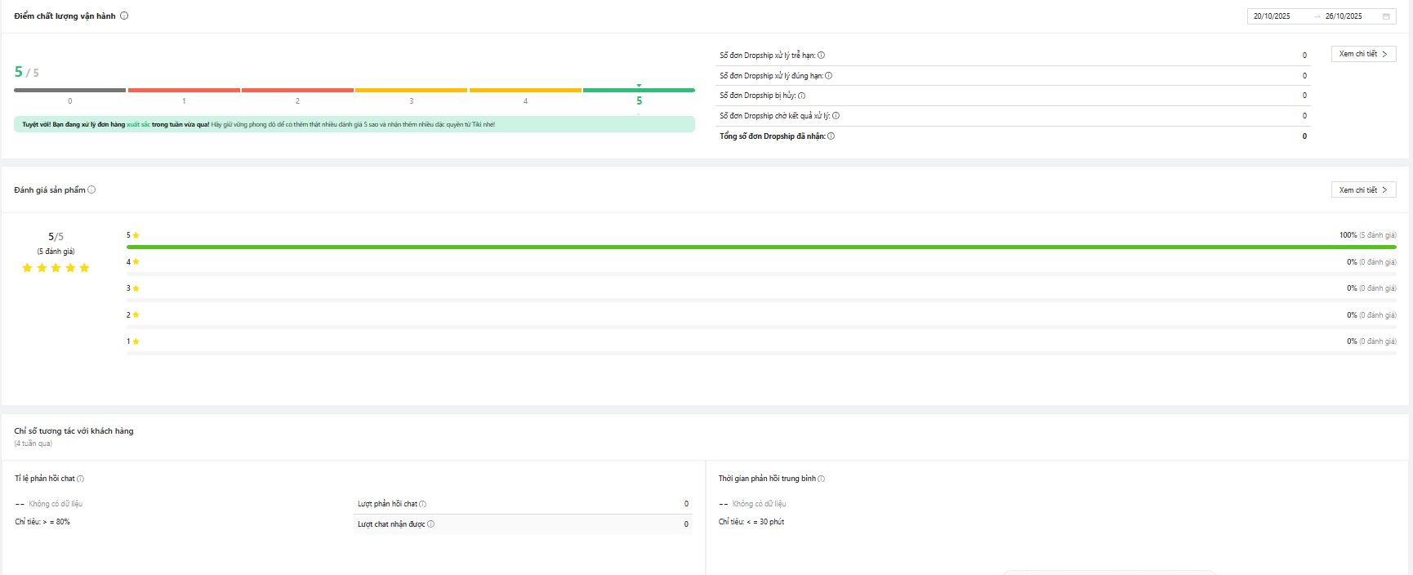Click info icon beside Tỉ lệ phản hồi chat
The height and width of the screenshot is (575, 1413).
80,479
